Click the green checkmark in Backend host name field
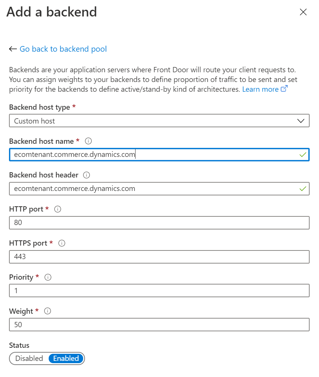Image resolution: width=319 pixels, height=377 pixels. pos(303,155)
